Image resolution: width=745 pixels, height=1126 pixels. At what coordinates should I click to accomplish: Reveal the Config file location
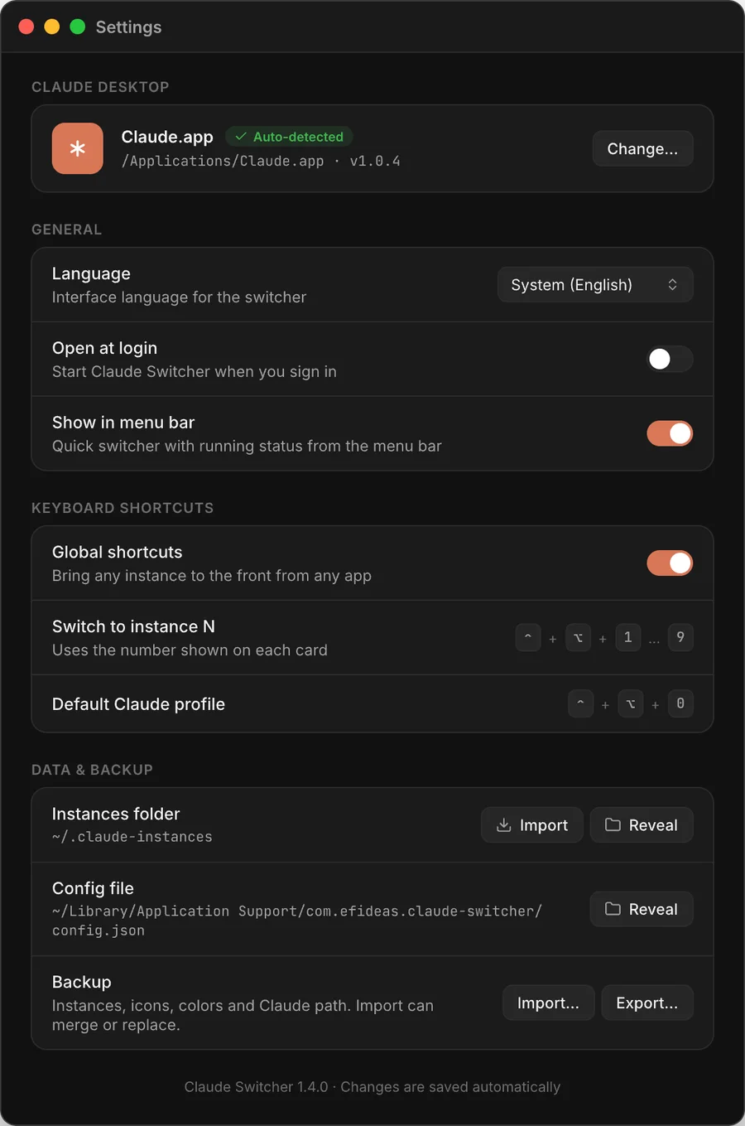click(642, 909)
